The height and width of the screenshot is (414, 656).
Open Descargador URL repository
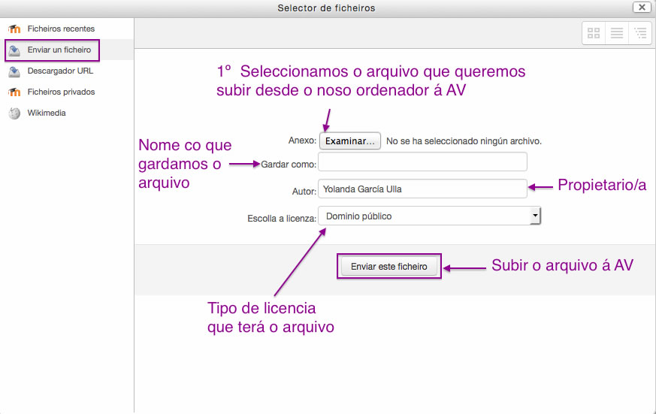(60, 71)
